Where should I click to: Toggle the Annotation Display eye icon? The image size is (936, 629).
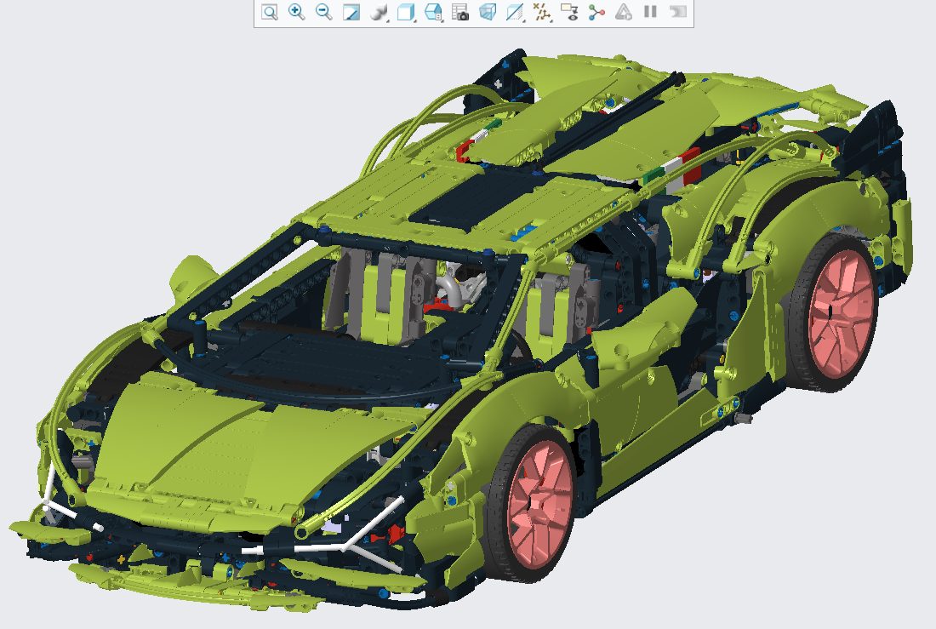click(569, 12)
